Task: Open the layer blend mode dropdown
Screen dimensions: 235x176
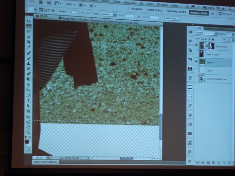Action: coord(206,33)
